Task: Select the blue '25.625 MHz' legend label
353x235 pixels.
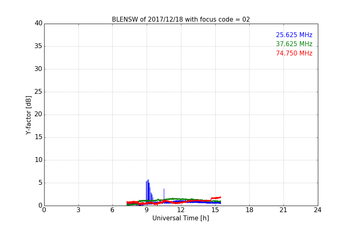Action: point(294,35)
